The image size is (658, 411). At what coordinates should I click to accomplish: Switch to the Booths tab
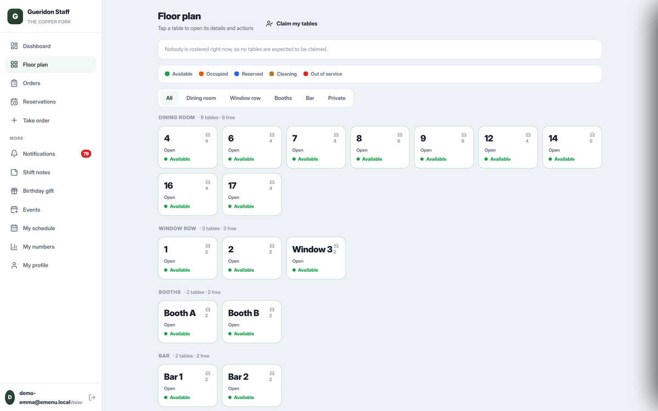click(283, 98)
